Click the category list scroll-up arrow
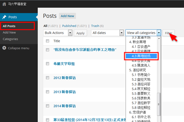This screenshot has width=184, height=122. click(x=159, y=38)
